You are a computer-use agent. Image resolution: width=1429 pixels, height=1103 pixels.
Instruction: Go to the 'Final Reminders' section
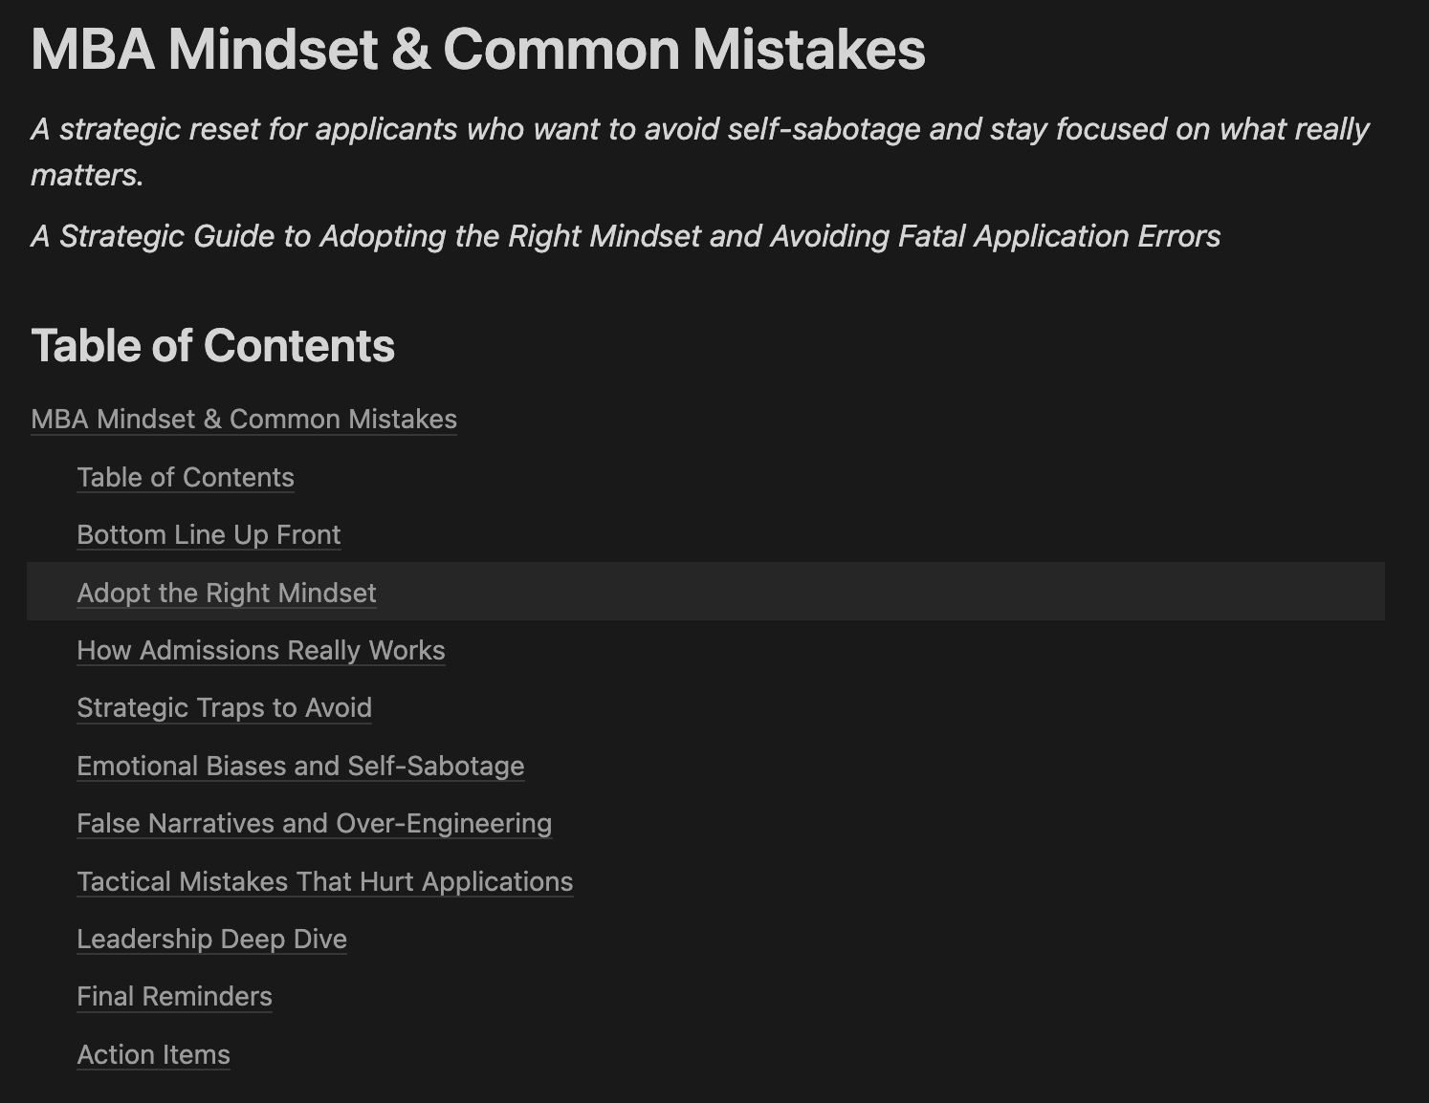point(174,997)
